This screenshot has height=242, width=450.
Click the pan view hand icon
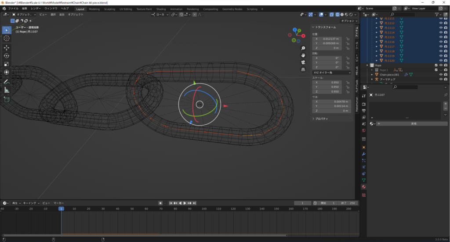click(303, 55)
